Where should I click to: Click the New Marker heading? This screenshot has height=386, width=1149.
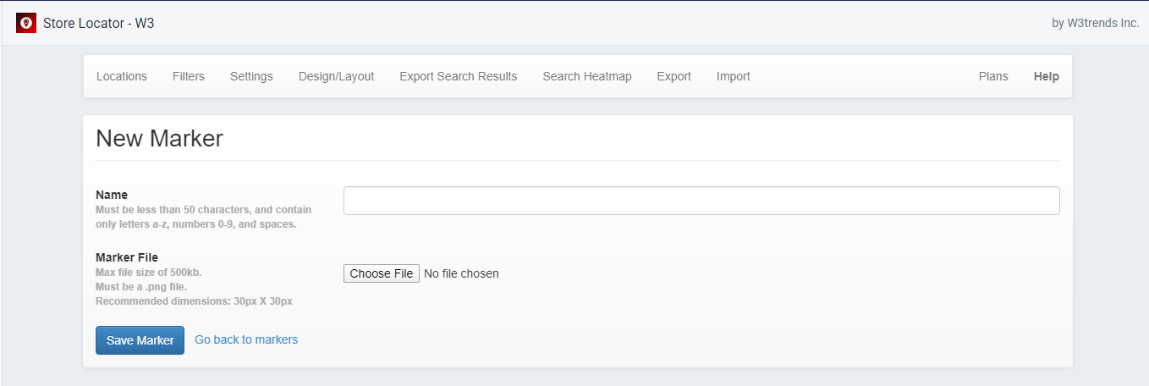(x=160, y=138)
